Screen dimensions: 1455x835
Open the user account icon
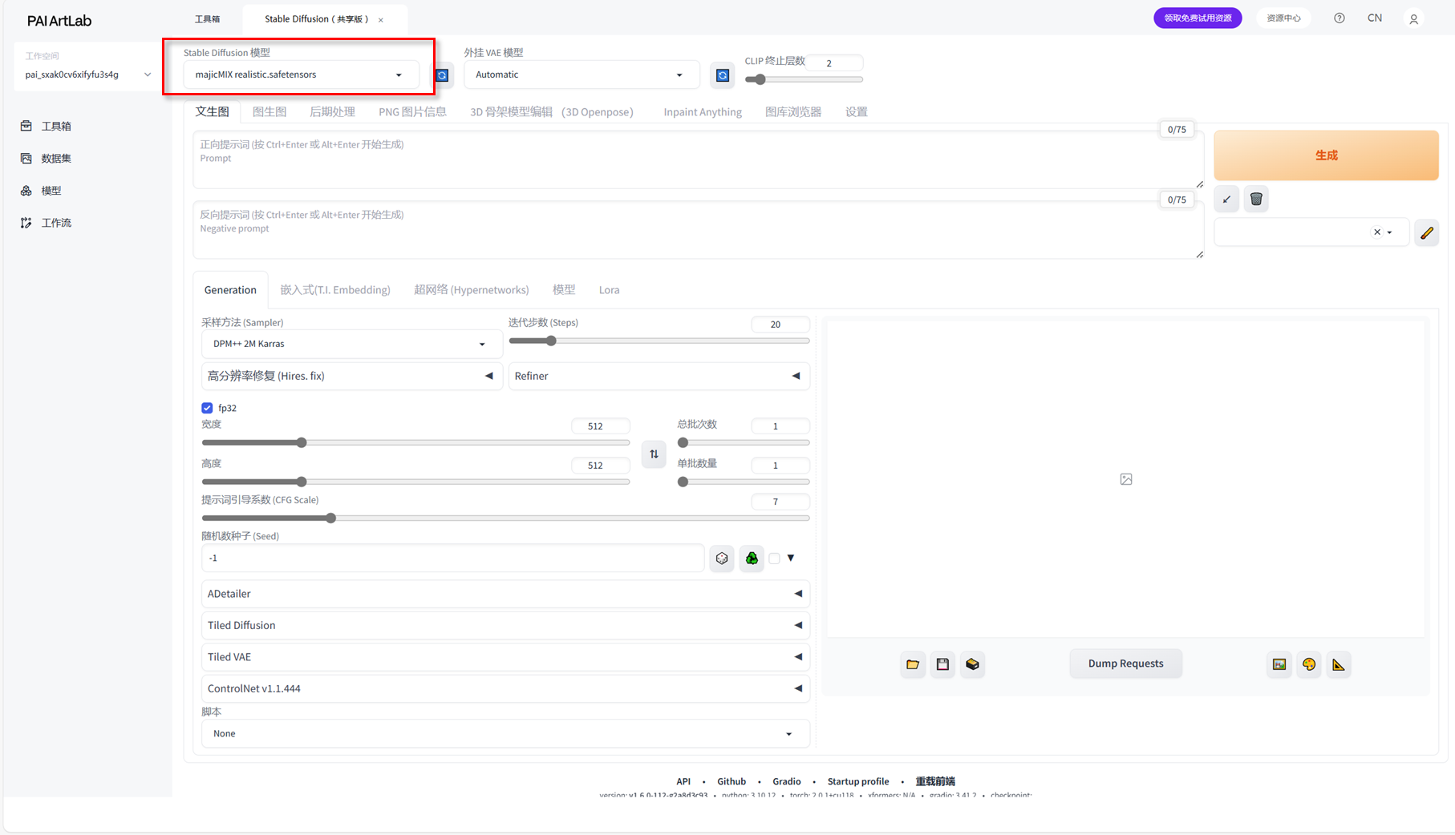1414,18
